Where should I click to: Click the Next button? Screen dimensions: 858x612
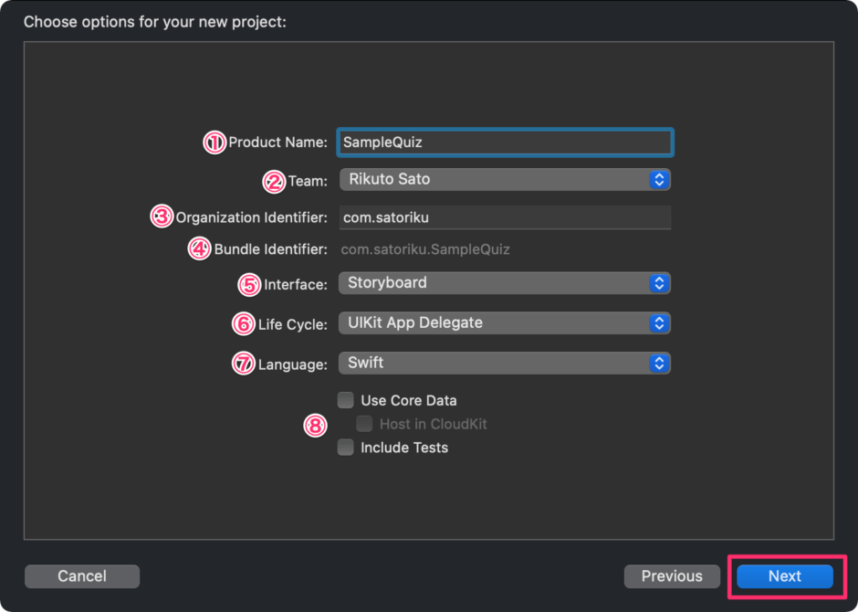[x=784, y=576]
